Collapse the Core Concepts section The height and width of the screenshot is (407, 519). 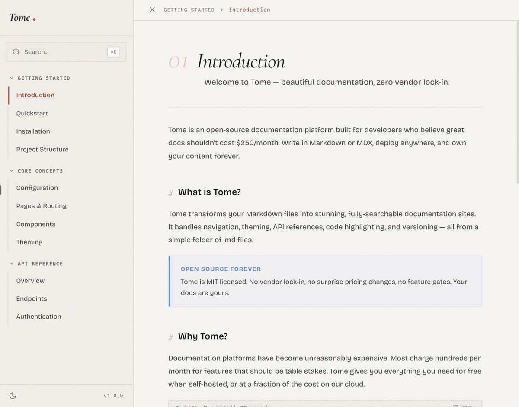coord(36,171)
